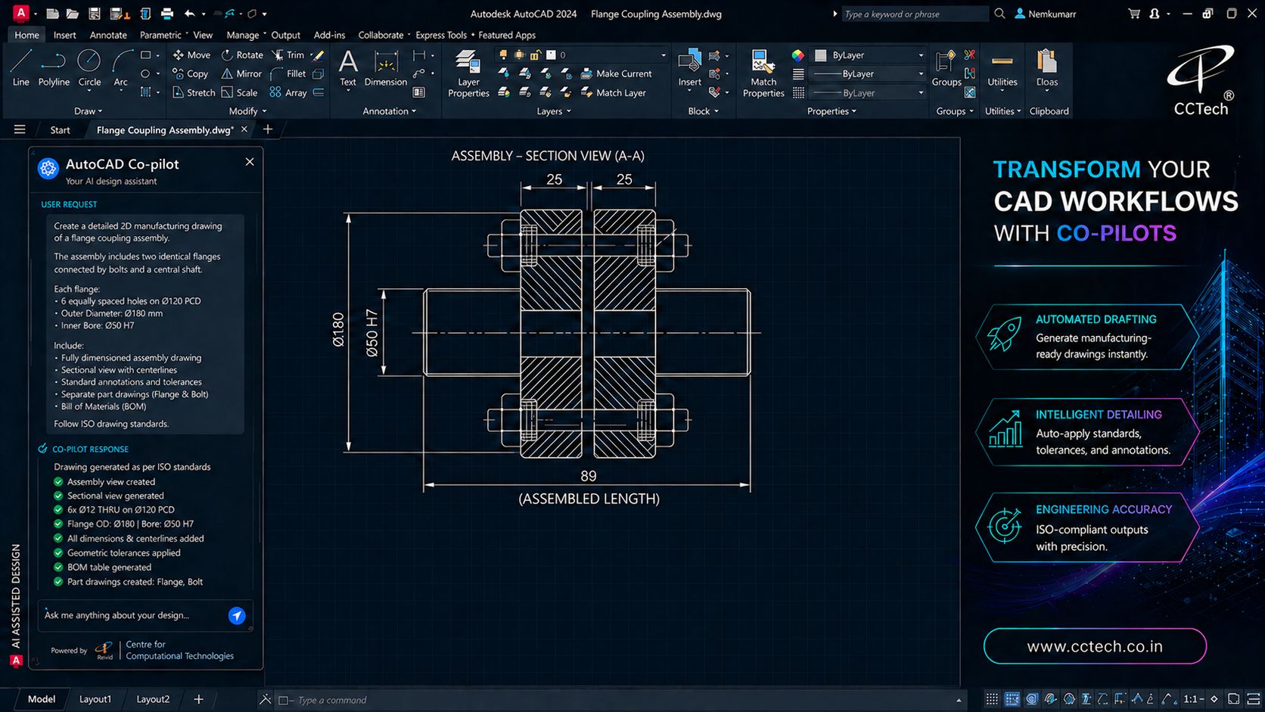Click the Save icon in quick access
The image size is (1265, 712).
tap(95, 14)
